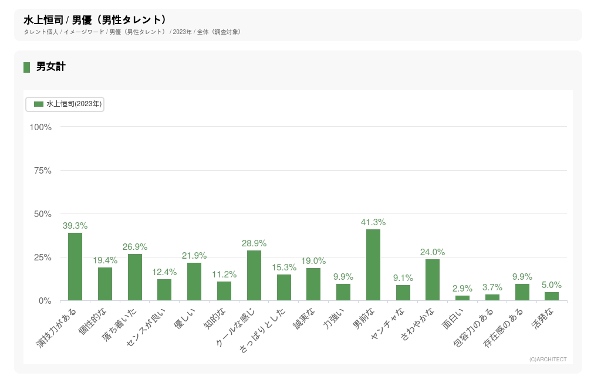Select the 誠実な bar at 19.0%

point(313,284)
